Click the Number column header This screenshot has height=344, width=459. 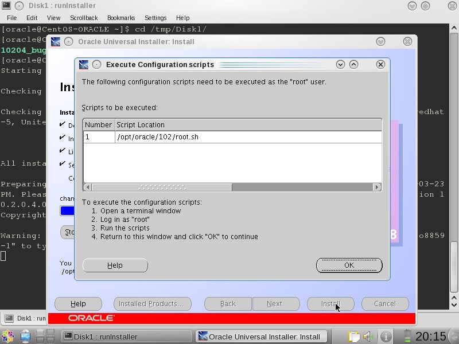coord(99,125)
